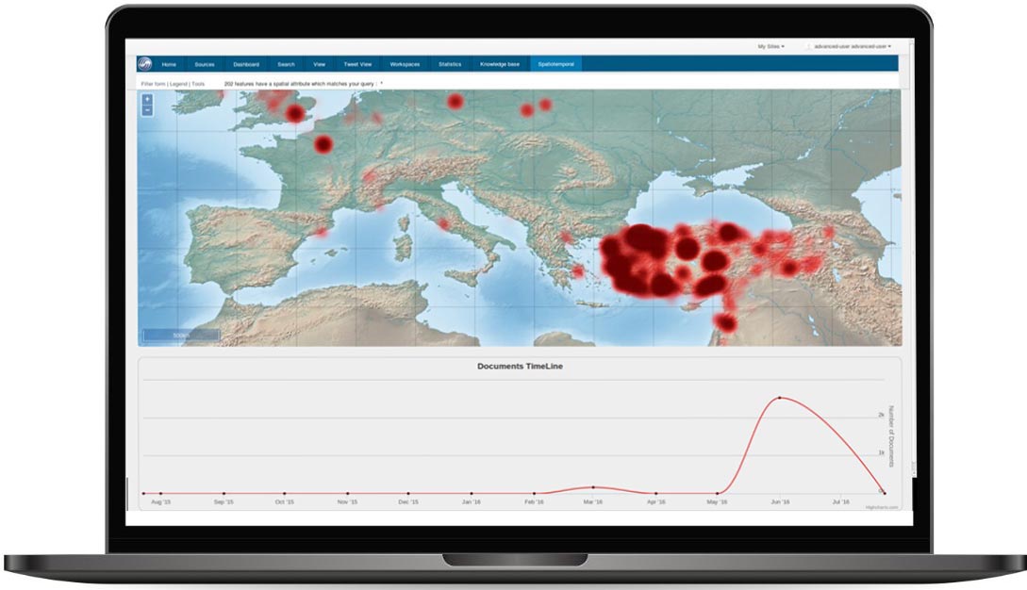The height and width of the screenshot is (590, 1027).
Task: Click the Jun '16 peak data point
Action: pos(780,398)
